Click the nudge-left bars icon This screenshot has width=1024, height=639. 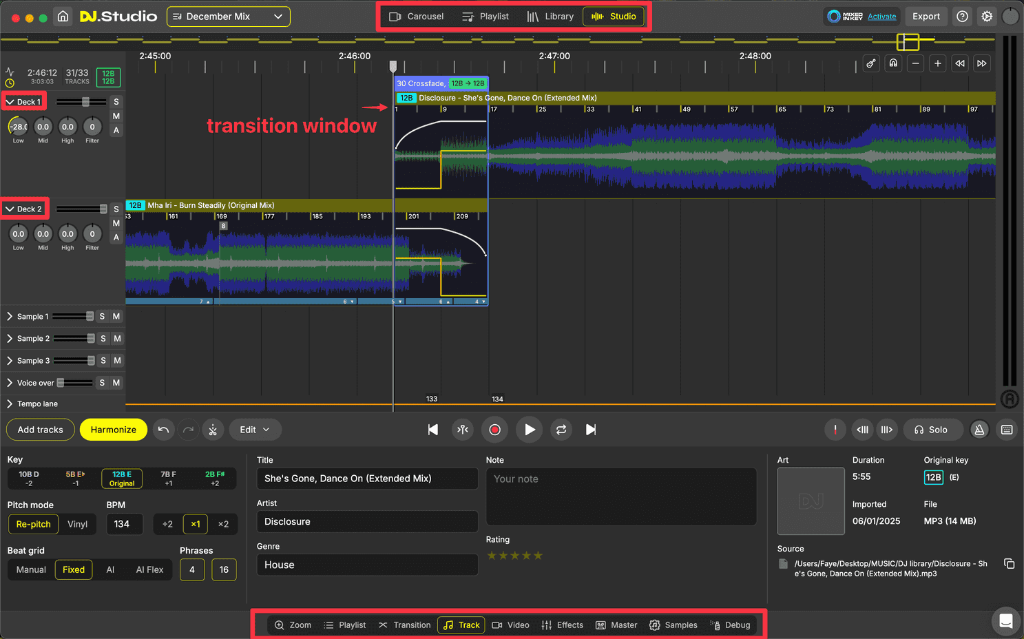[862, 430]
